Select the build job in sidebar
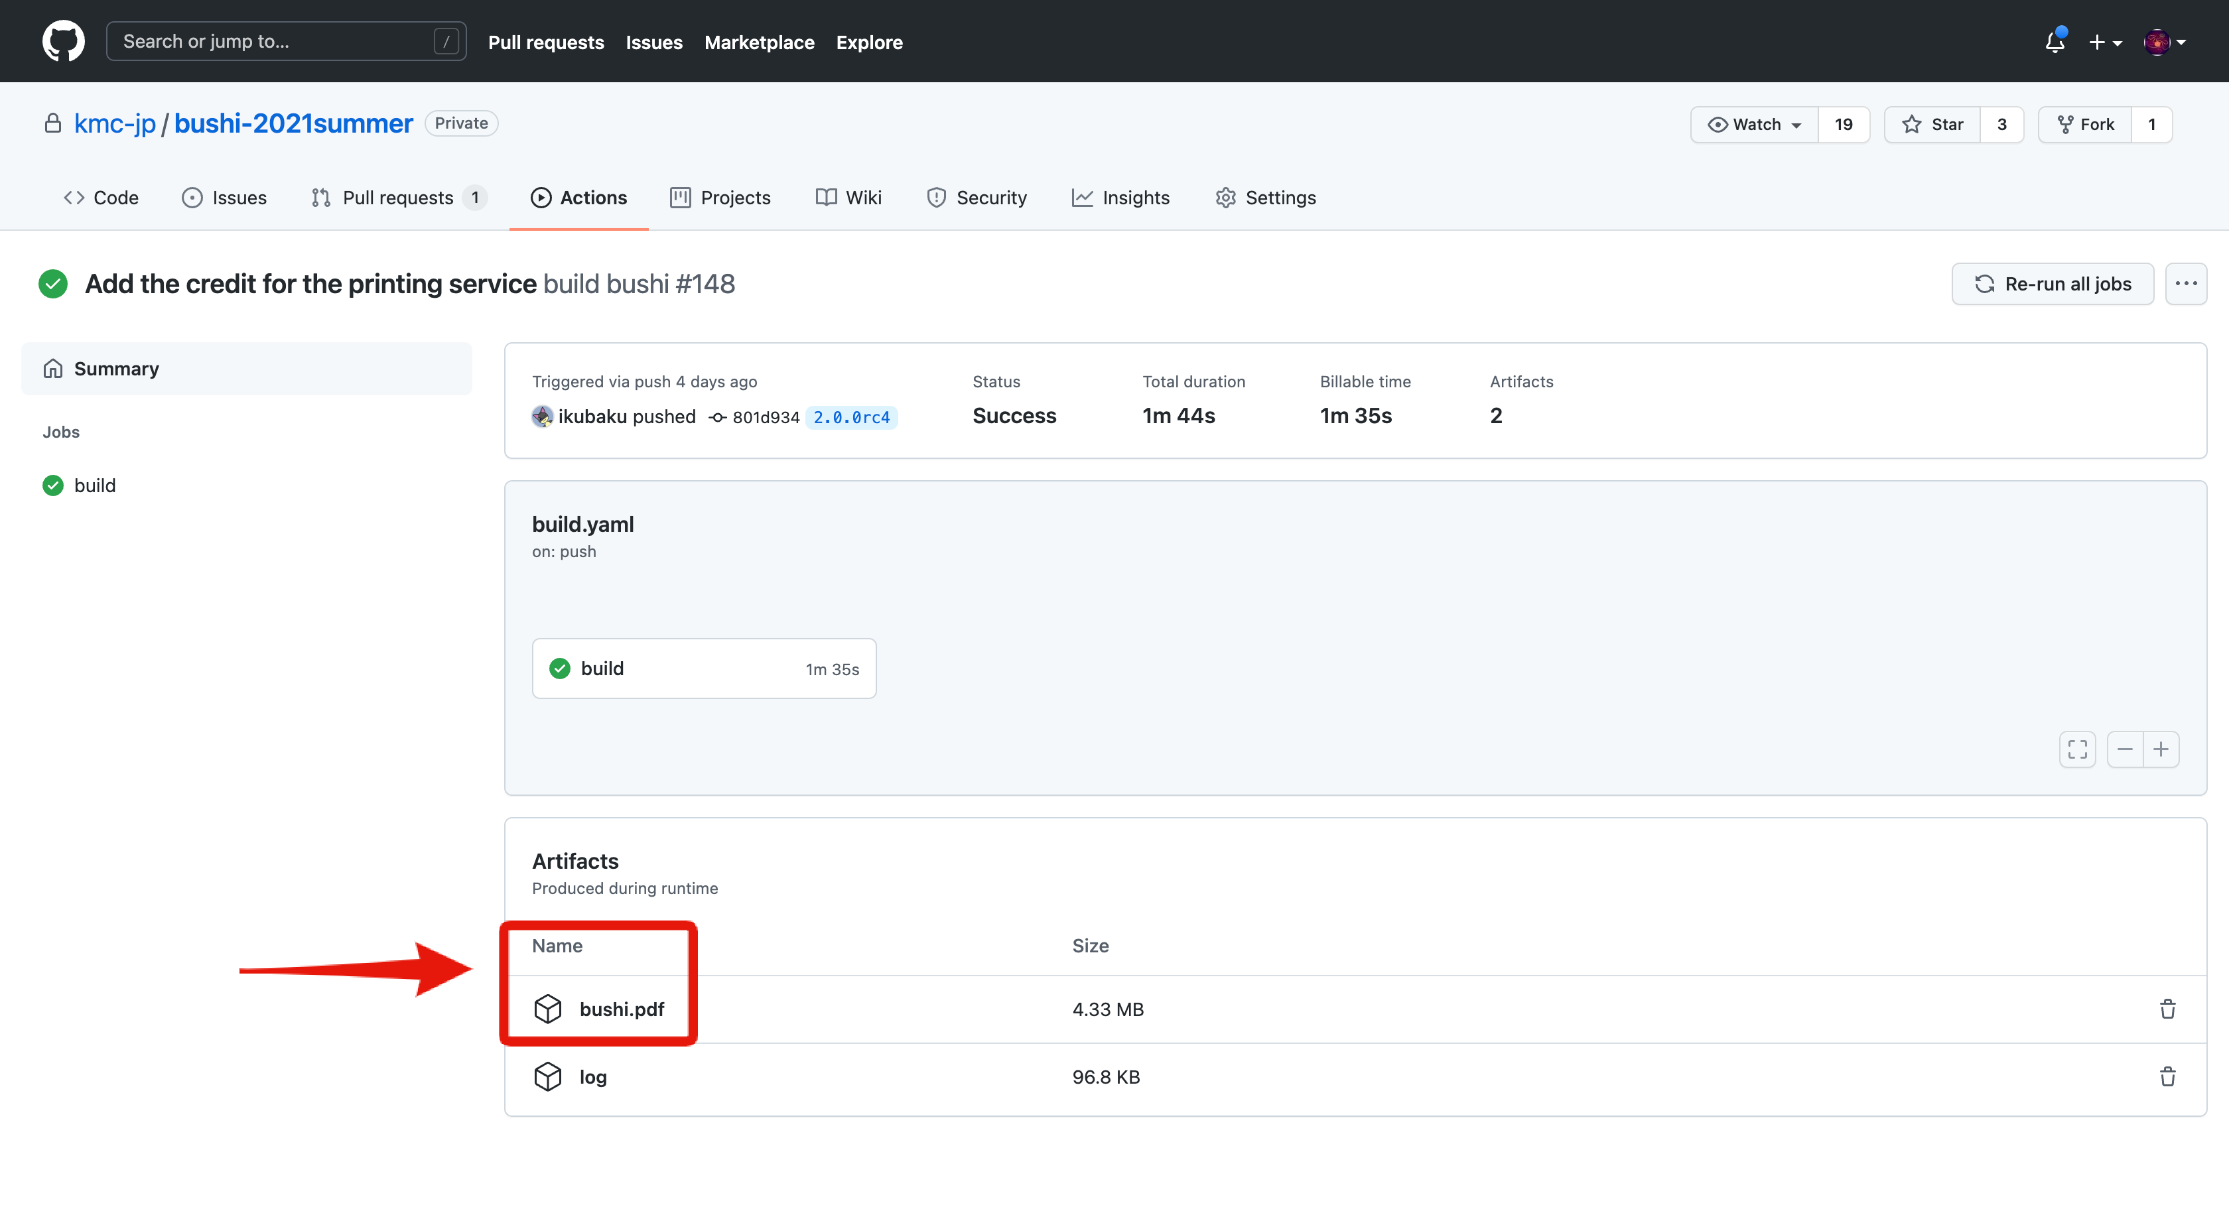The width and height of the screenshot is (2229, 1211). [94, 485]
